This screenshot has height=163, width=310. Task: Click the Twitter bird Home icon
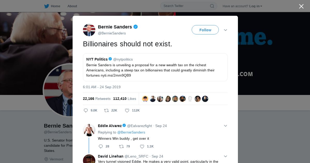[47, 6]
